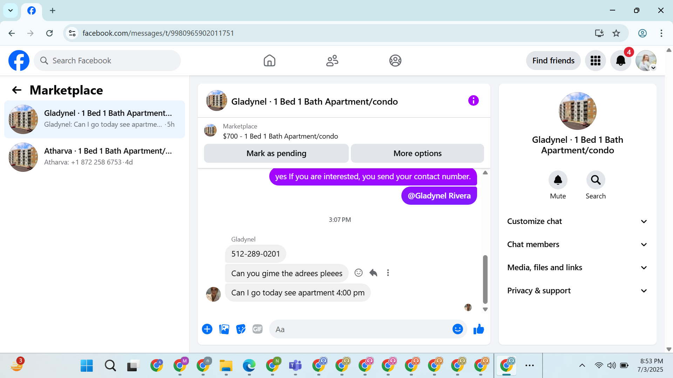Open more actions plus icon in composer

click(207, 329)
